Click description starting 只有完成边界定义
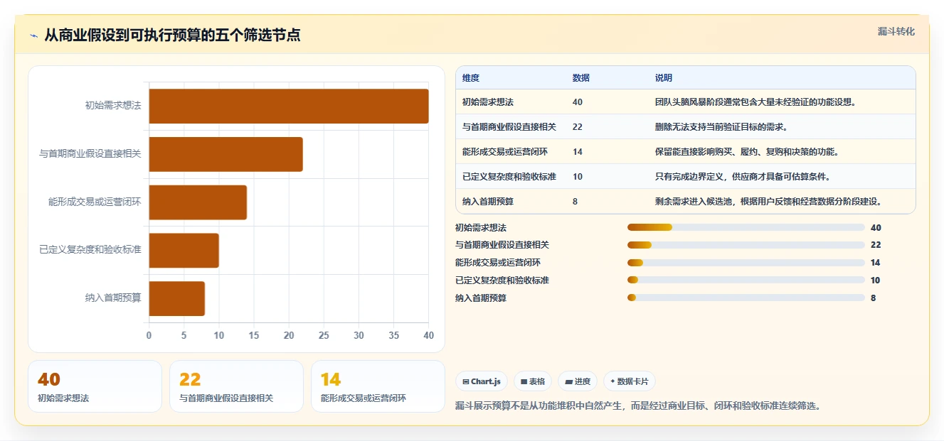This screenshot has width=944, height=441. 743,177
